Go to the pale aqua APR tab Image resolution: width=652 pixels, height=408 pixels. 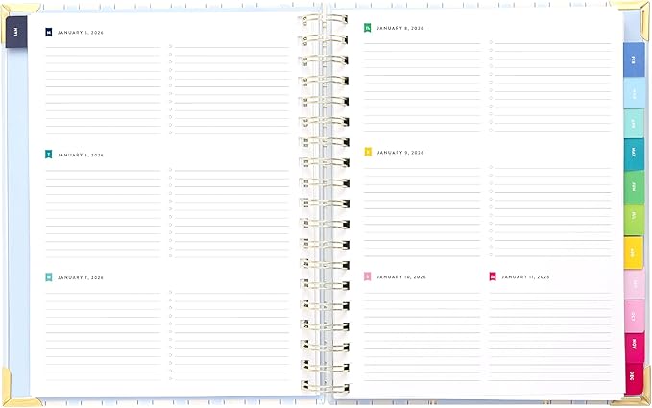[634, 124]
